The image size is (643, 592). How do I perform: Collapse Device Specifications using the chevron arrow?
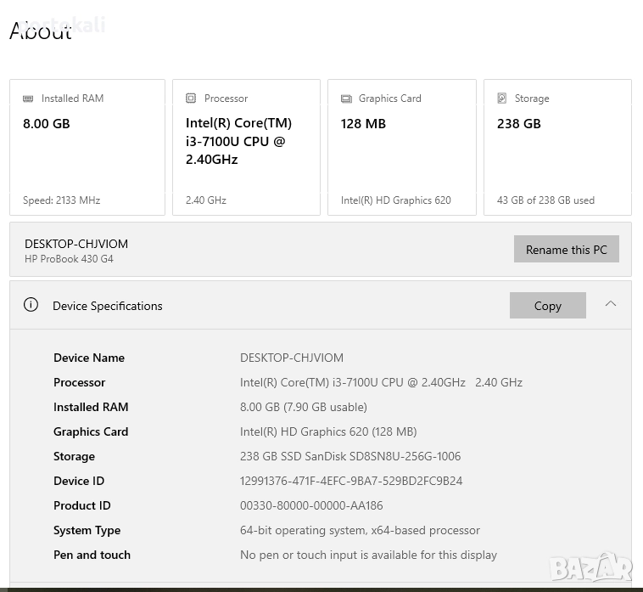[x=611, y=304]
